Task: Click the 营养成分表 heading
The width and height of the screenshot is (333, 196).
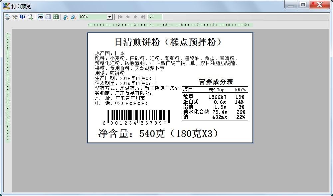Action: point(216,82)
